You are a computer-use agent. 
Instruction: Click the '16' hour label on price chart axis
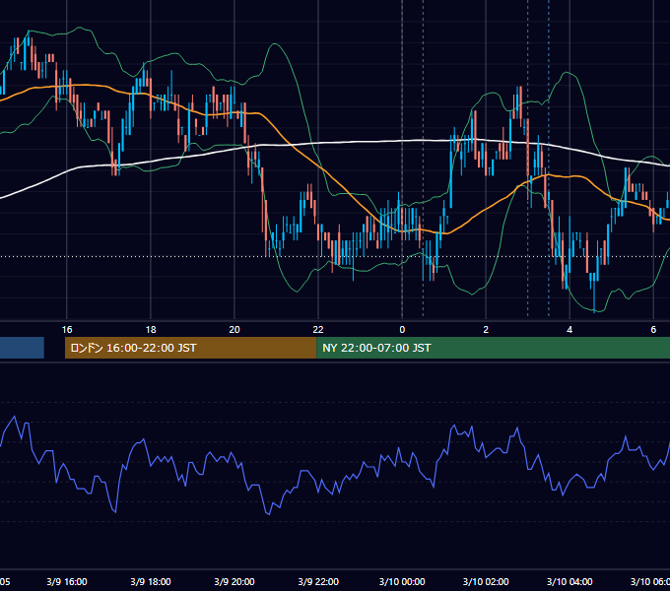pos(67,330)
